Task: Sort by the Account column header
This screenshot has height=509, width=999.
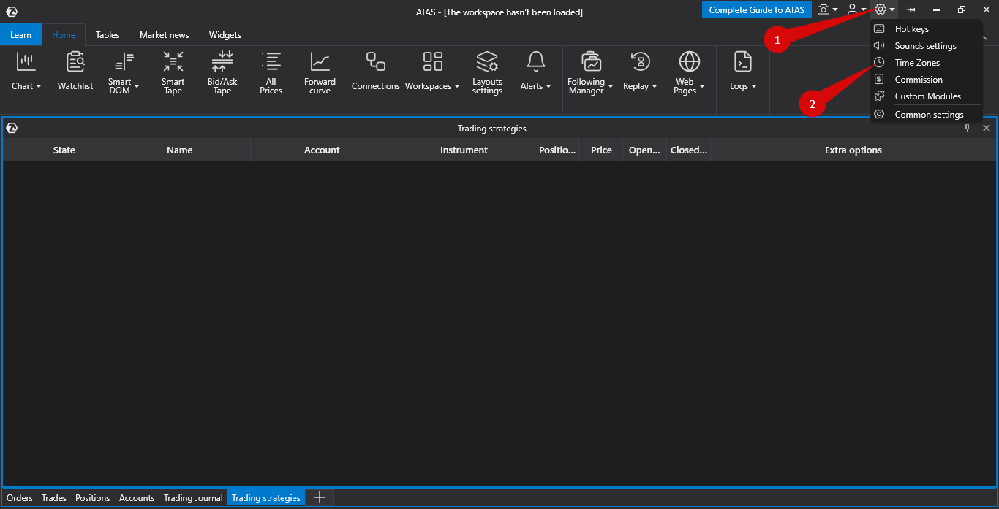Action: tap(322, 150)
